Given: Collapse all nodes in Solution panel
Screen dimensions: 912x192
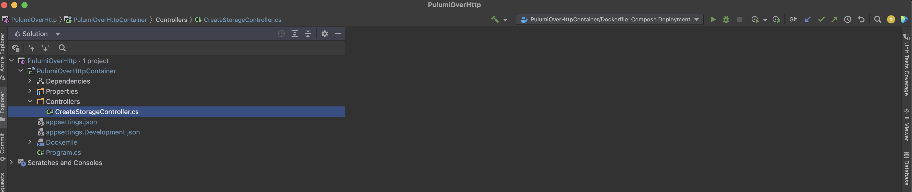Looking at the screenshot, I should pos(308,34).
